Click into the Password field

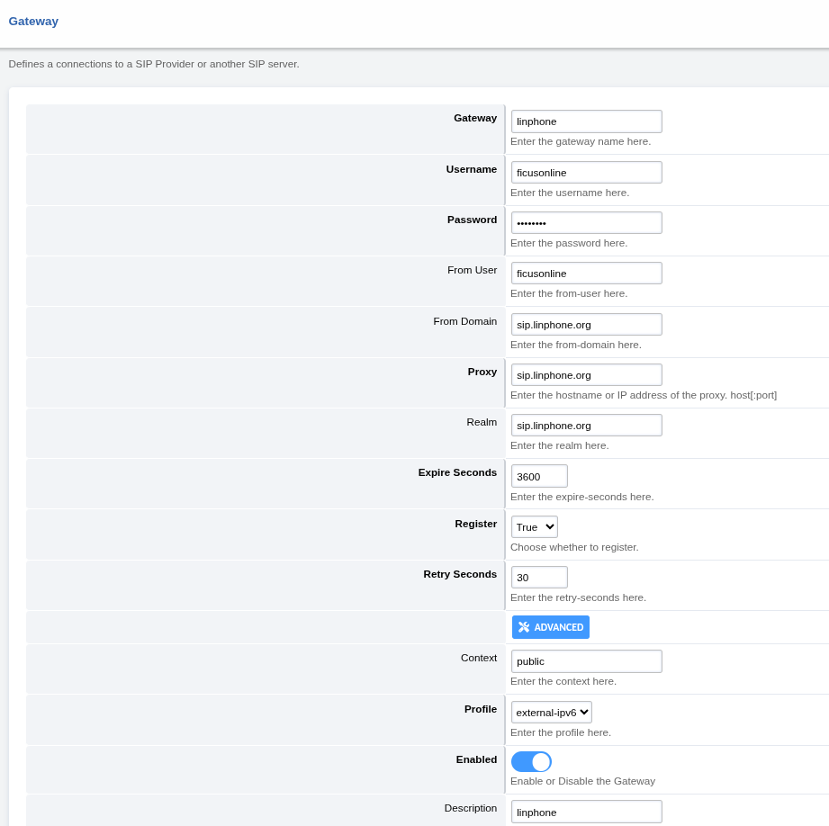point(586,223)
